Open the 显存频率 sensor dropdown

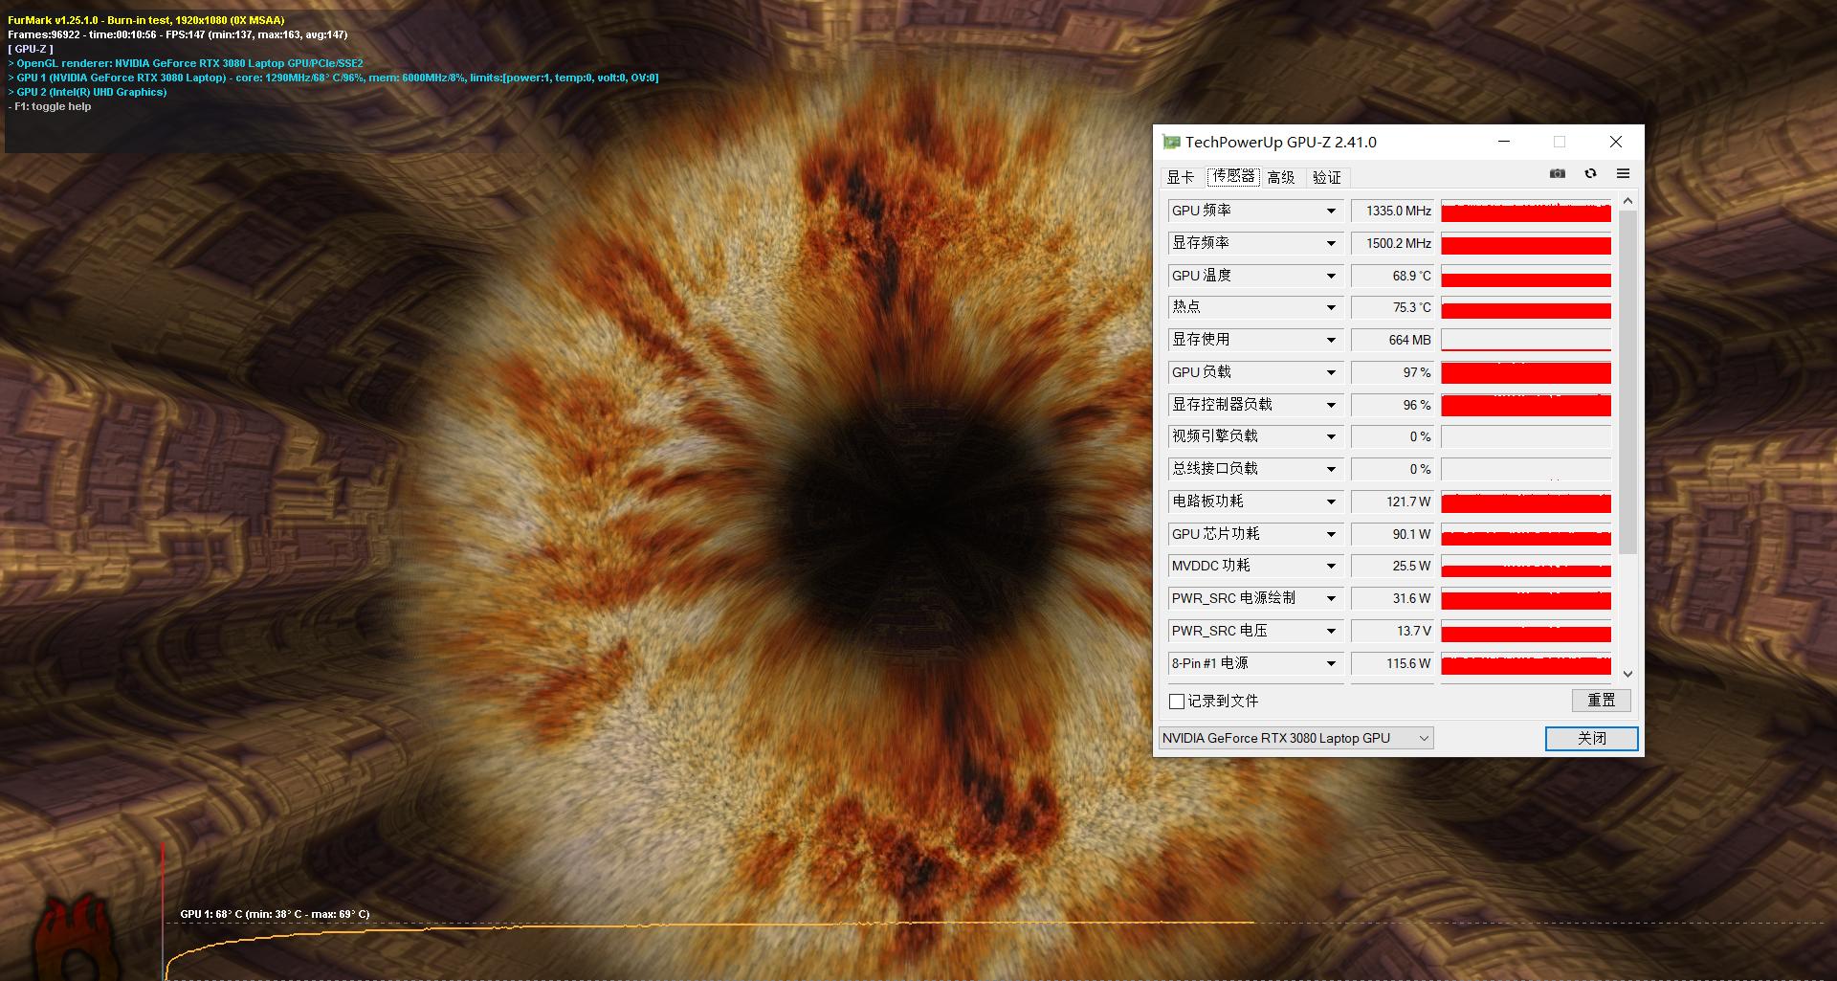tap(1331, 243)
